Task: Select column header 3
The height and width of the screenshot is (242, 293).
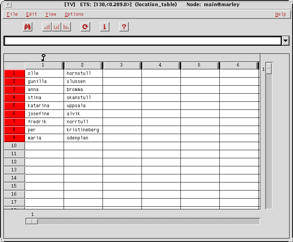Action: click(122, 65)
